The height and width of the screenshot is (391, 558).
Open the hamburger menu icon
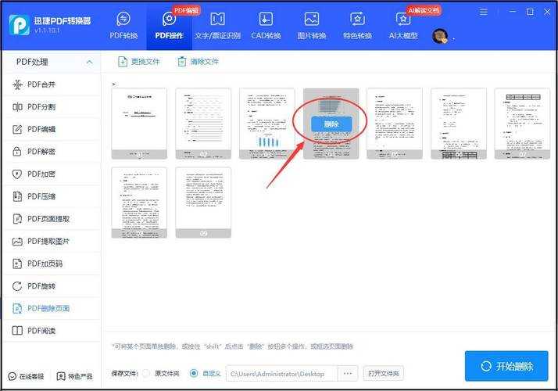[483, 12]
